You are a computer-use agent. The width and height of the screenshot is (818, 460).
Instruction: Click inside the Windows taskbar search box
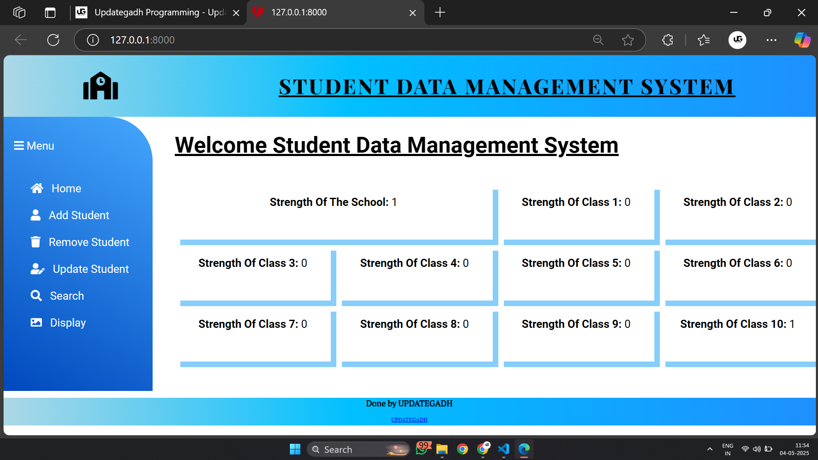358,449
